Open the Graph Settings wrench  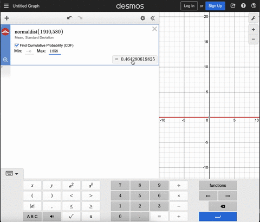click(253, 18)
